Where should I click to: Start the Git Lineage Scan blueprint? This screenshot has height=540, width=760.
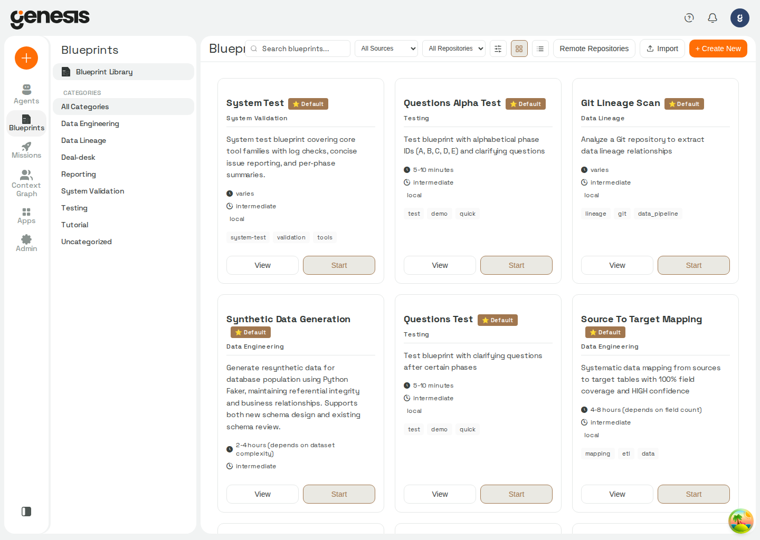coord(693,265)
